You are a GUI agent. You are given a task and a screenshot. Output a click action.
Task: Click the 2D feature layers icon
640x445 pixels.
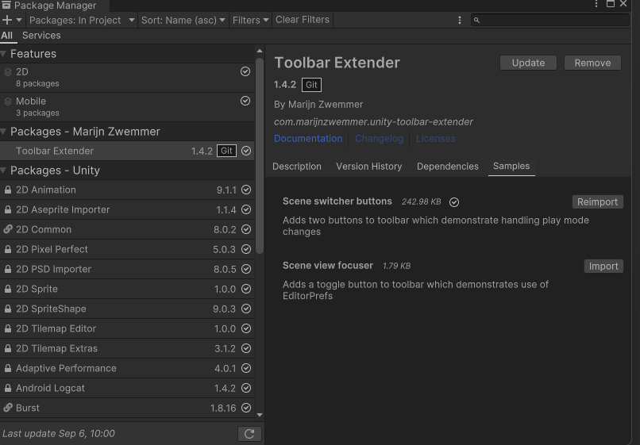point(8,73)
